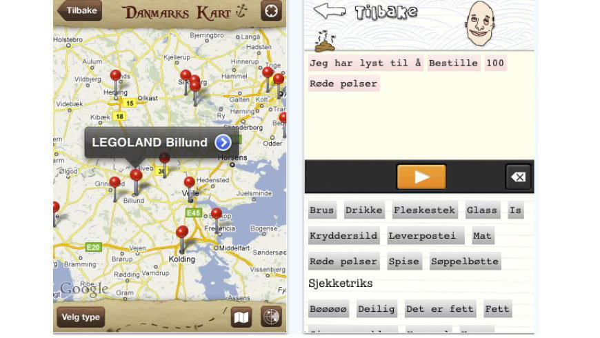The image size is (600, 338).
Task: Add the phrase 'Det er fett'
Action: 441,309
